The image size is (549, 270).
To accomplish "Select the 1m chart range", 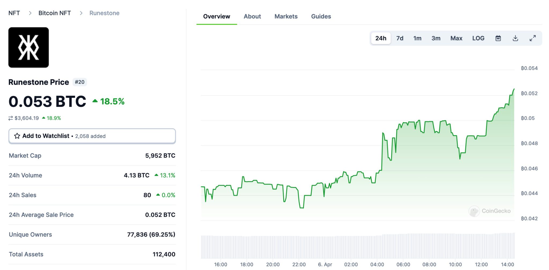I will tap(417, 38).
